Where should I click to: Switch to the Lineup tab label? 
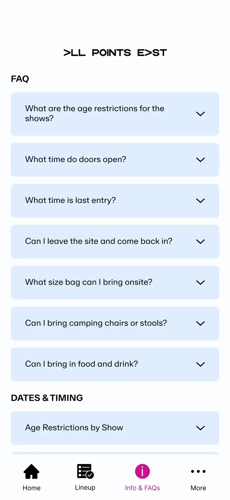coord(85,487)
